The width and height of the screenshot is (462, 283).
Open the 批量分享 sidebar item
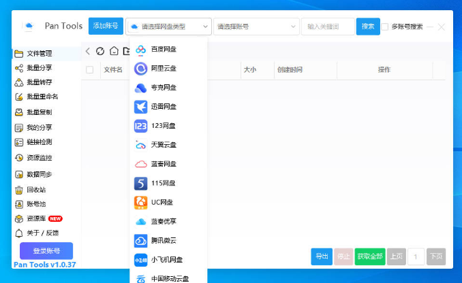[46, 68]
